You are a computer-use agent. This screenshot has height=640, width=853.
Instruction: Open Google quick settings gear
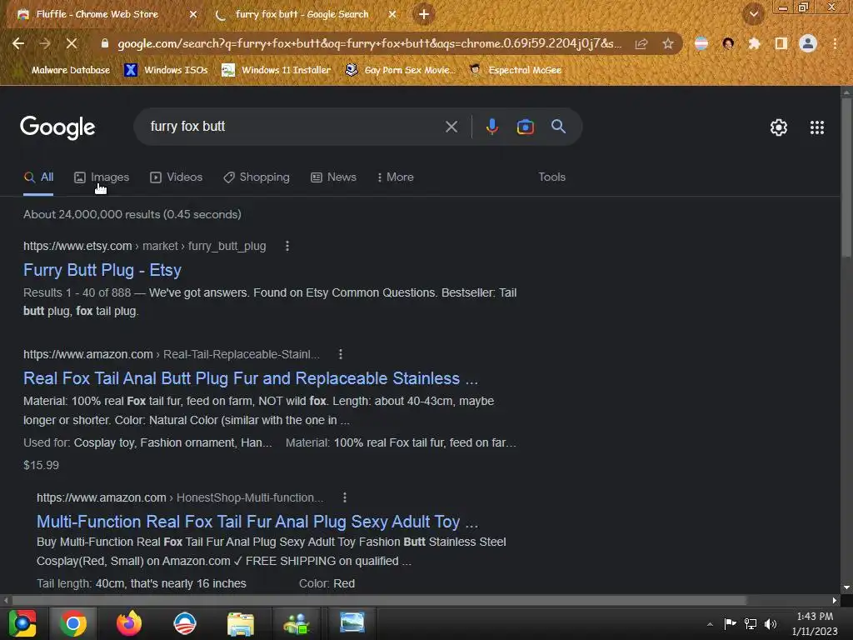pos(779,127)
